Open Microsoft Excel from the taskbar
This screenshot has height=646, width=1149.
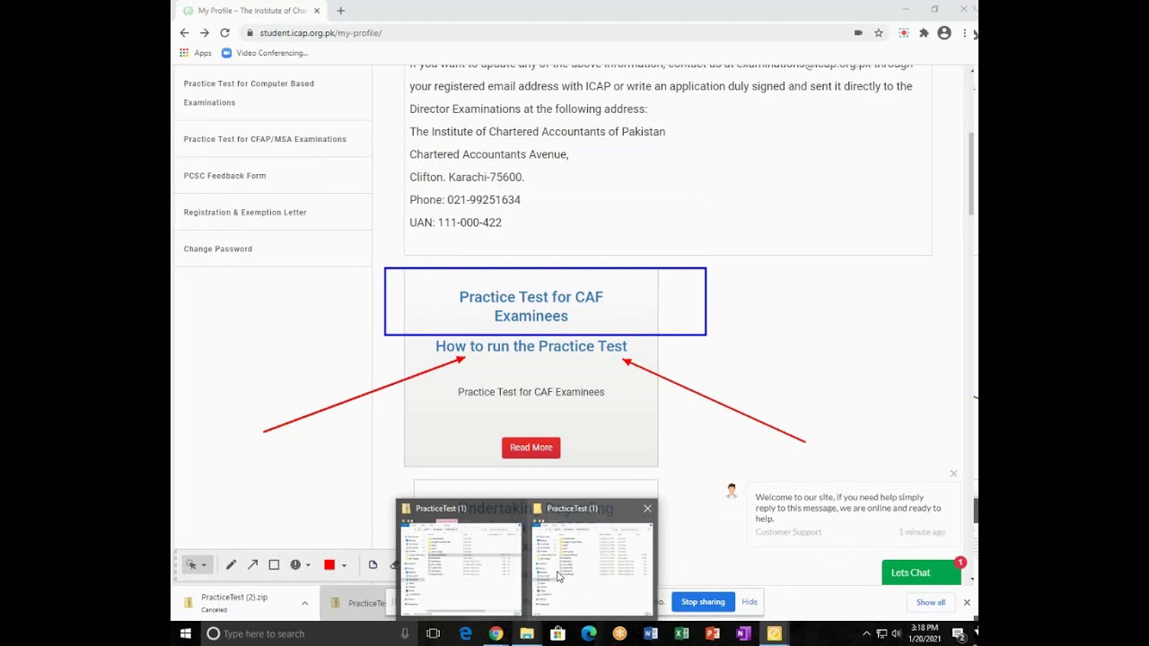pos(681,633)
